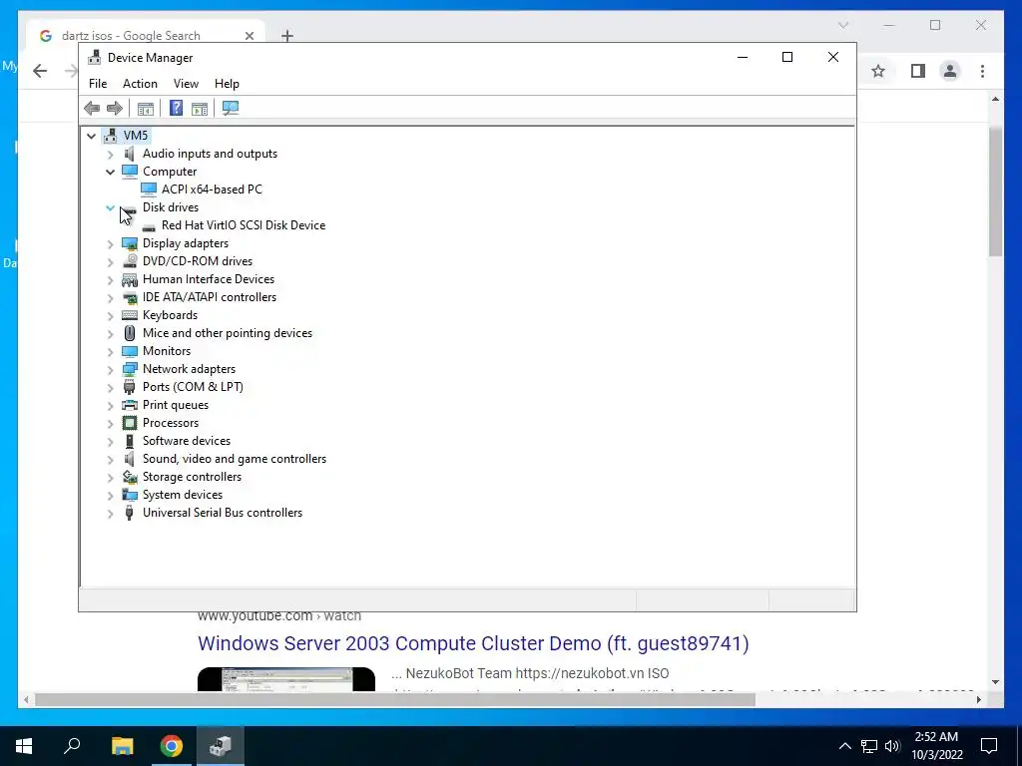The image size is (1022, 766).
Task: Click the Display adapters icon
Action: [130, 243]
